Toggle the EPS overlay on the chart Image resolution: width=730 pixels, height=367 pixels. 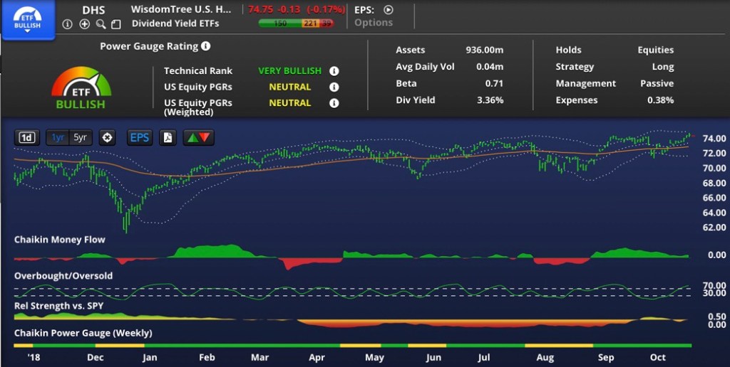tap(140, 137)
